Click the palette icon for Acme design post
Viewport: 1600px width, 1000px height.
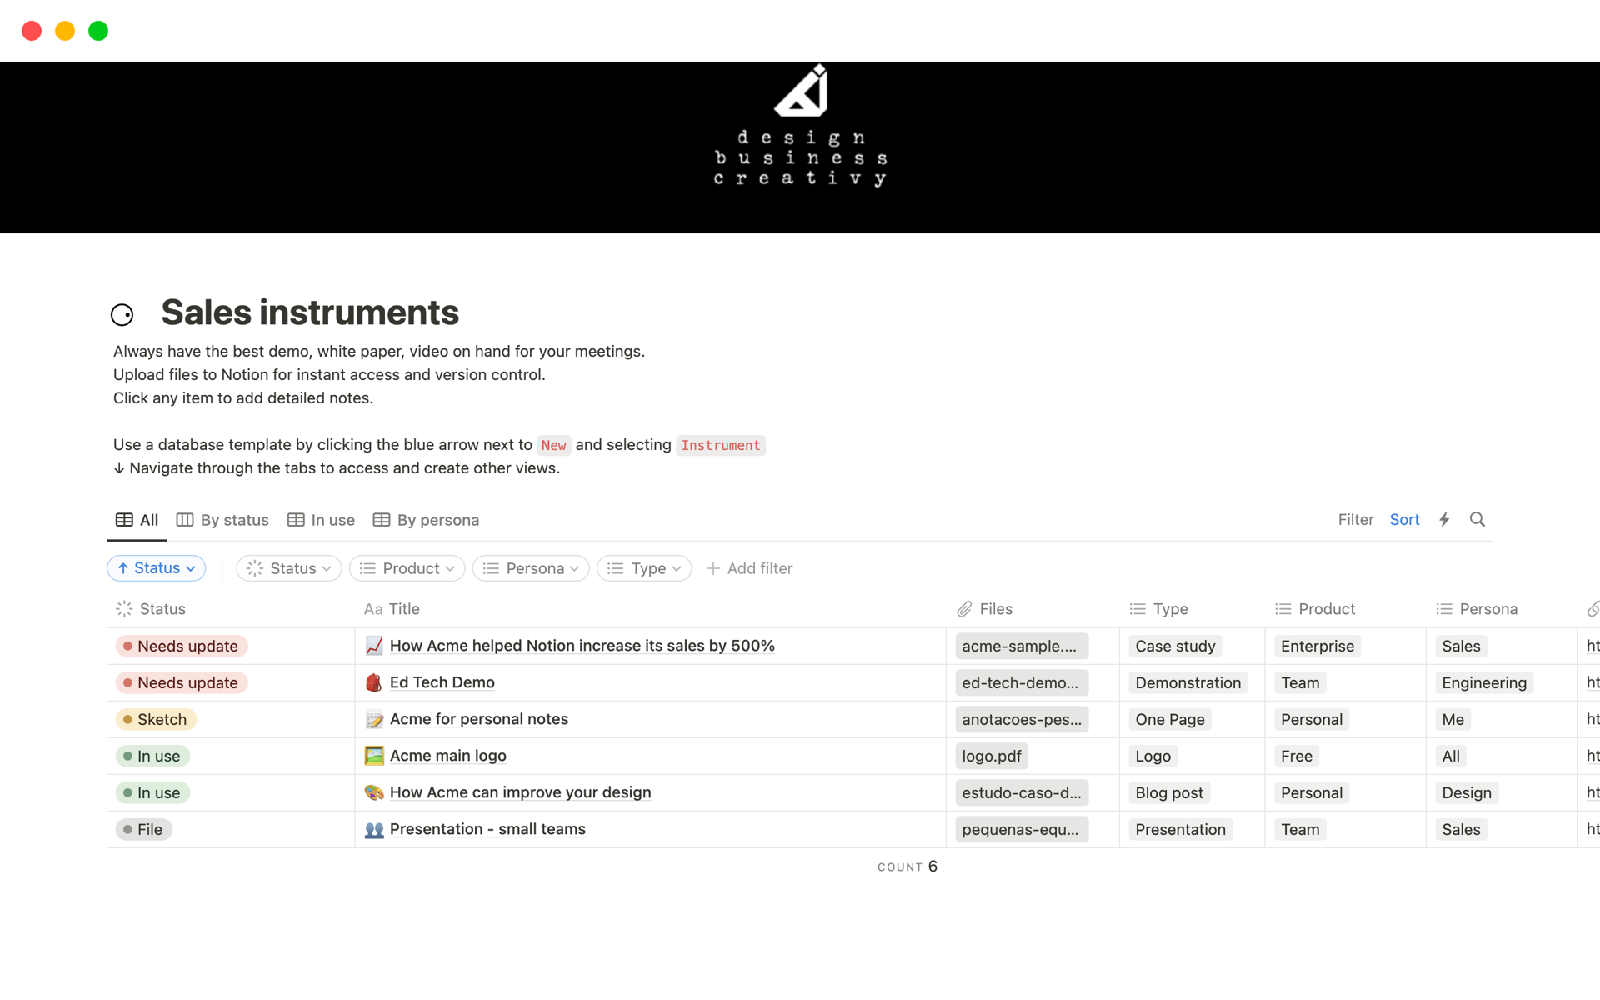(374, 792)
